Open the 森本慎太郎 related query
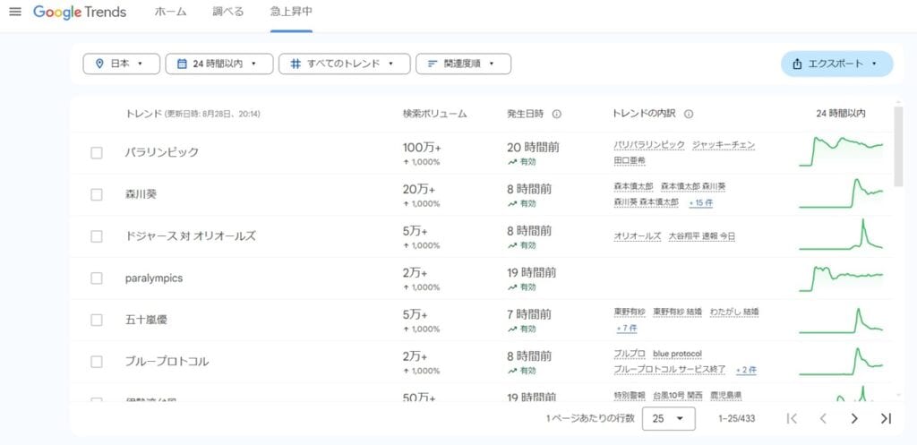Viewport: 917px width, 445px height. click(633, 186)
